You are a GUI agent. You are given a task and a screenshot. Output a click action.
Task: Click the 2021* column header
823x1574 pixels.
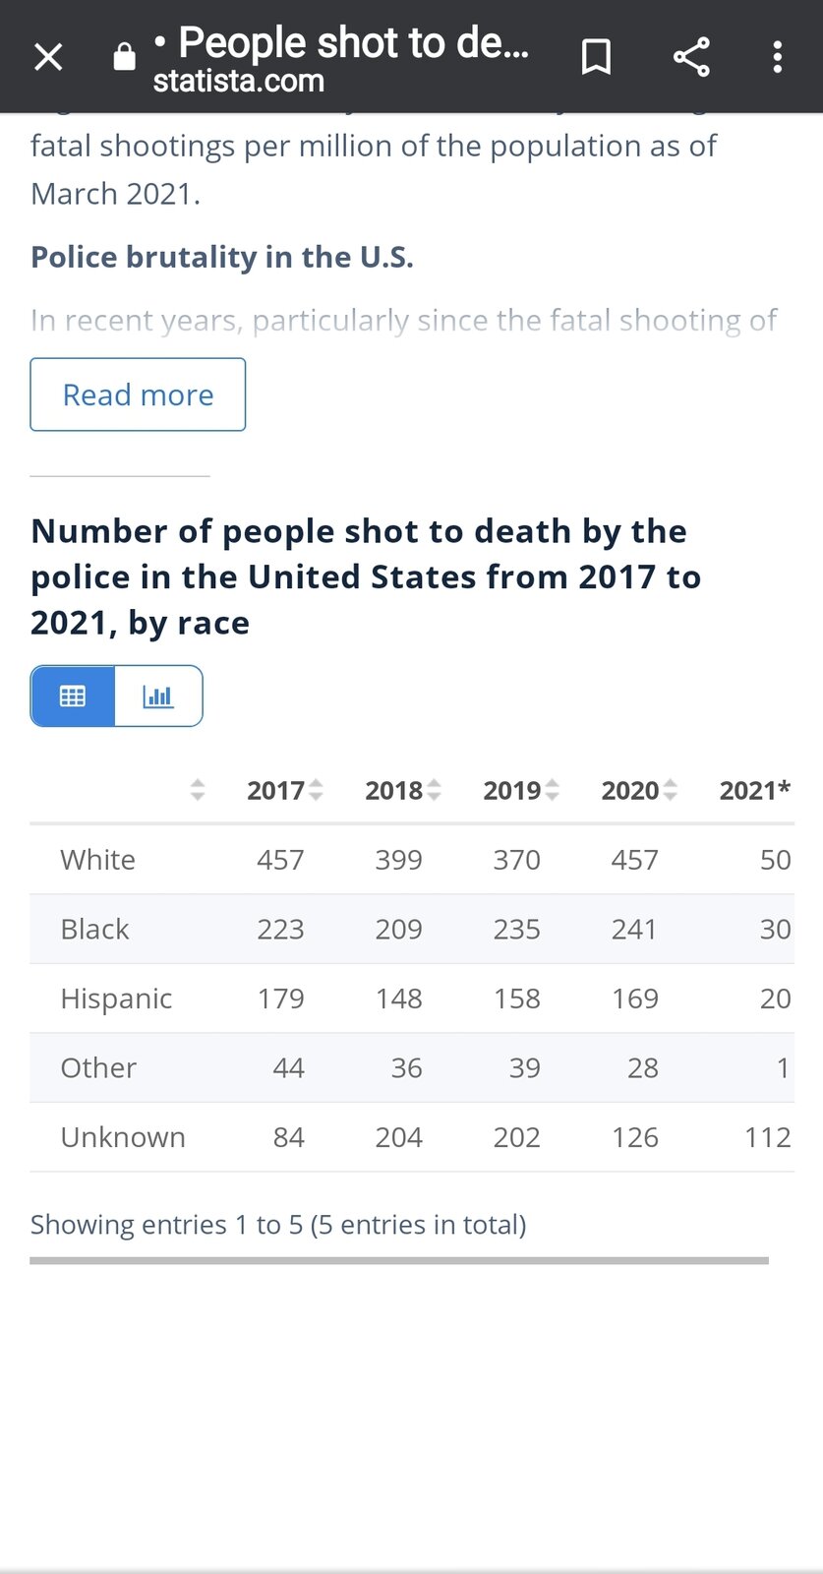click(754, 790)
